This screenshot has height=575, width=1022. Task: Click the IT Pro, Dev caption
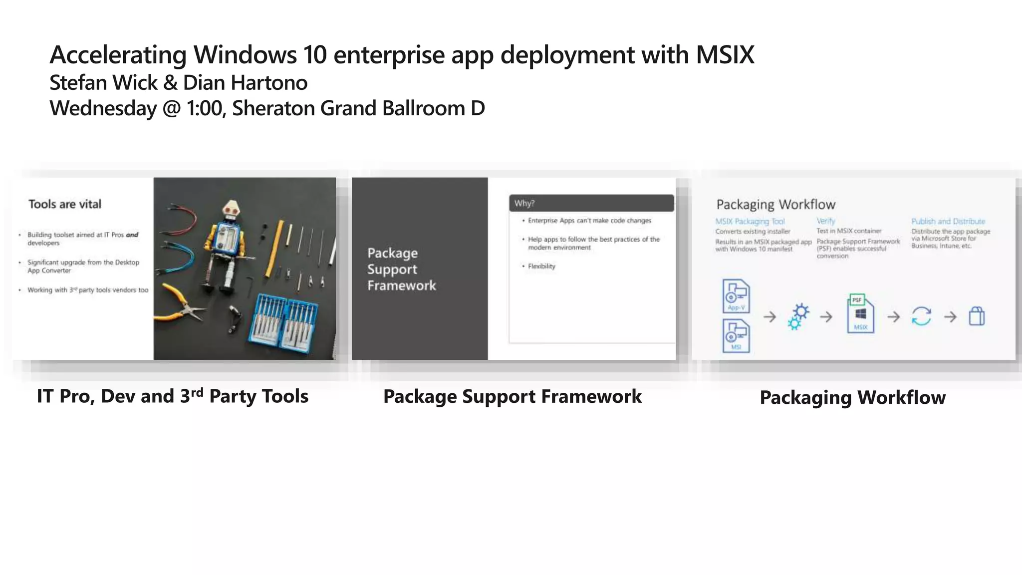click(173, 396)
